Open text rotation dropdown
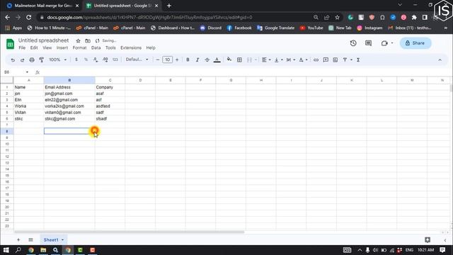453x255 pixels. point(303,59)
